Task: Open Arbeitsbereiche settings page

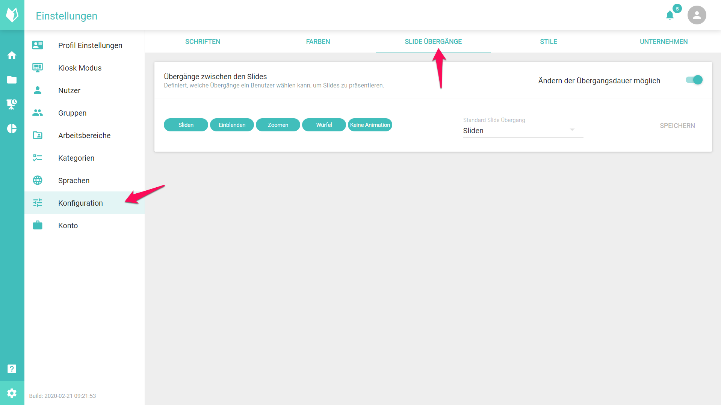Action: tap(85, 135)
